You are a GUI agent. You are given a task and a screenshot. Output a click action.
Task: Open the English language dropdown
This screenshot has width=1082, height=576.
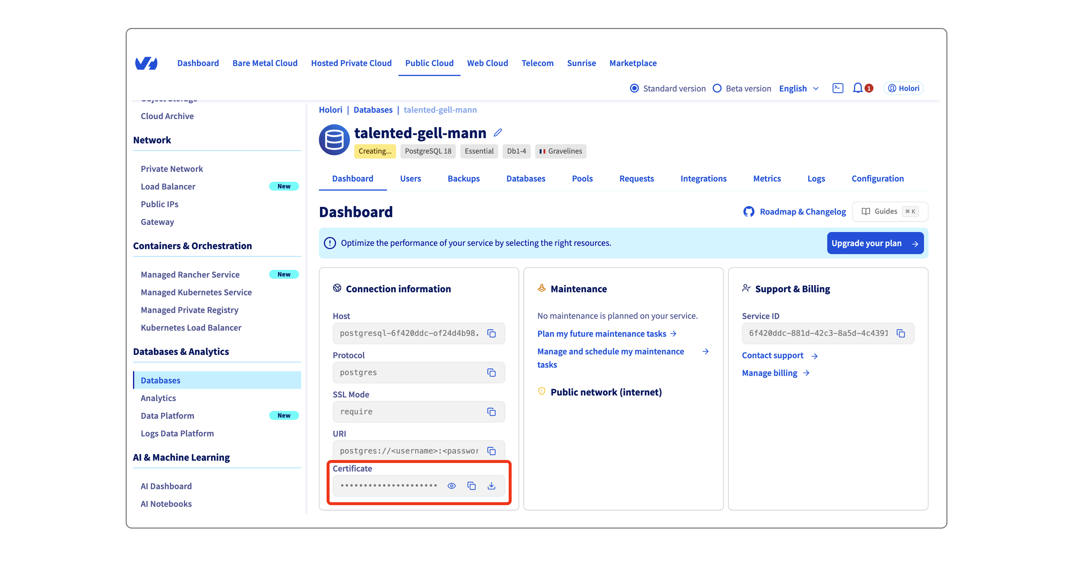(798, 88)
